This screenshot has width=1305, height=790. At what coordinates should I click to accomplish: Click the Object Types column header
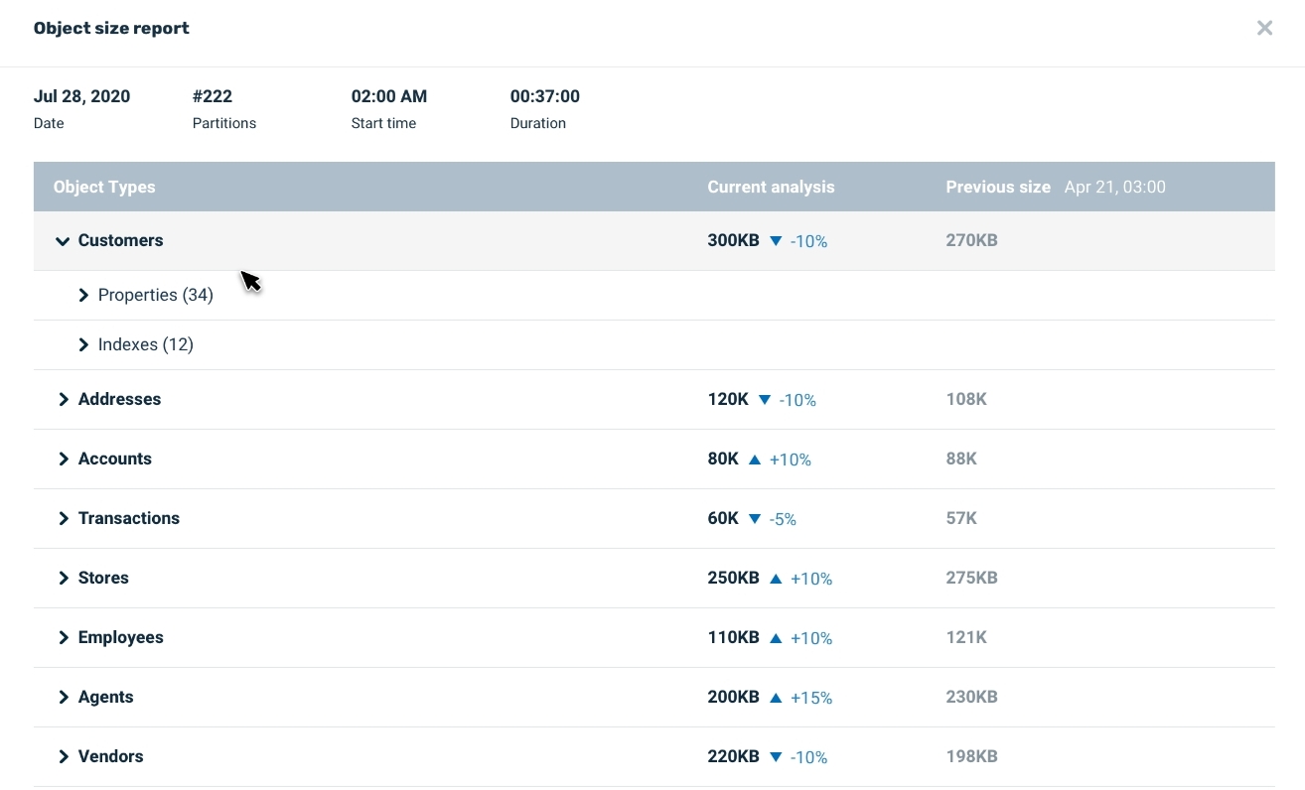tap(104, 187)
